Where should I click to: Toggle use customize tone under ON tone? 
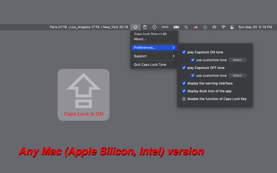click(193, 60)
